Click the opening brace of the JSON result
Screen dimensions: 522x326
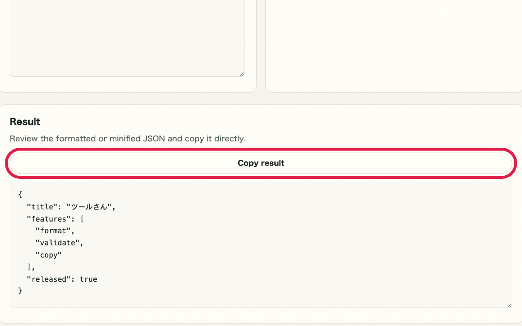(20, 194)
